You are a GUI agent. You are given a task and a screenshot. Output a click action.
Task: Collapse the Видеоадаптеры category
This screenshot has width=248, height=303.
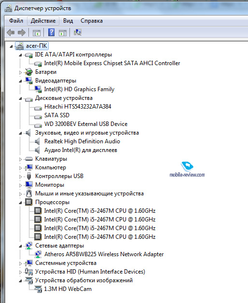click(20, 81)
